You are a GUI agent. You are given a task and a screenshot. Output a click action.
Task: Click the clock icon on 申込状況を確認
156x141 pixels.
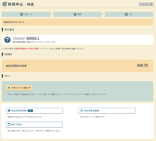[82, 111]
